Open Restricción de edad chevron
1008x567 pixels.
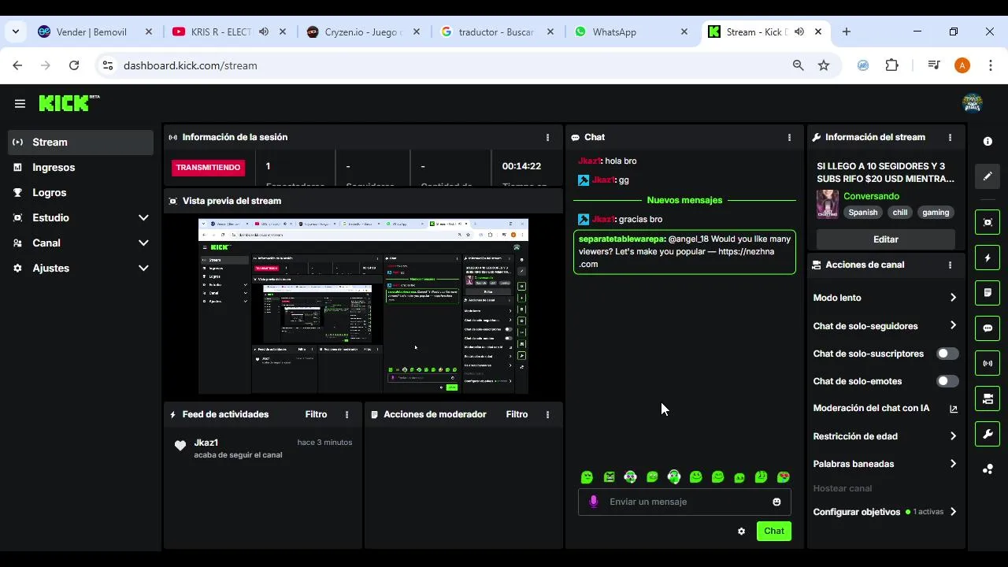click(x=953, y=436)
